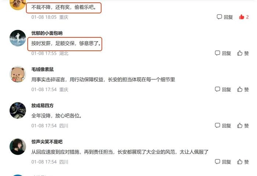Open 忧郁的小面包呐 avatar profile

[x=18, y=38]
